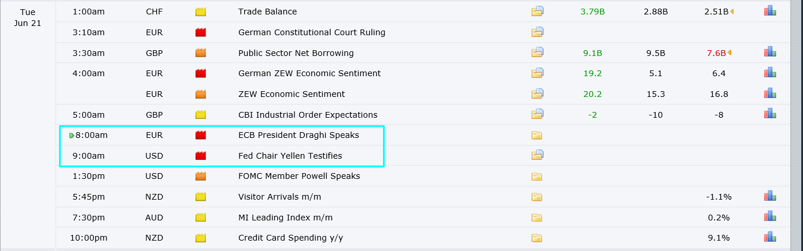Select the Tue Jun 21 date cell
This screenshot has height=251, width=803.
click(27, 17)
